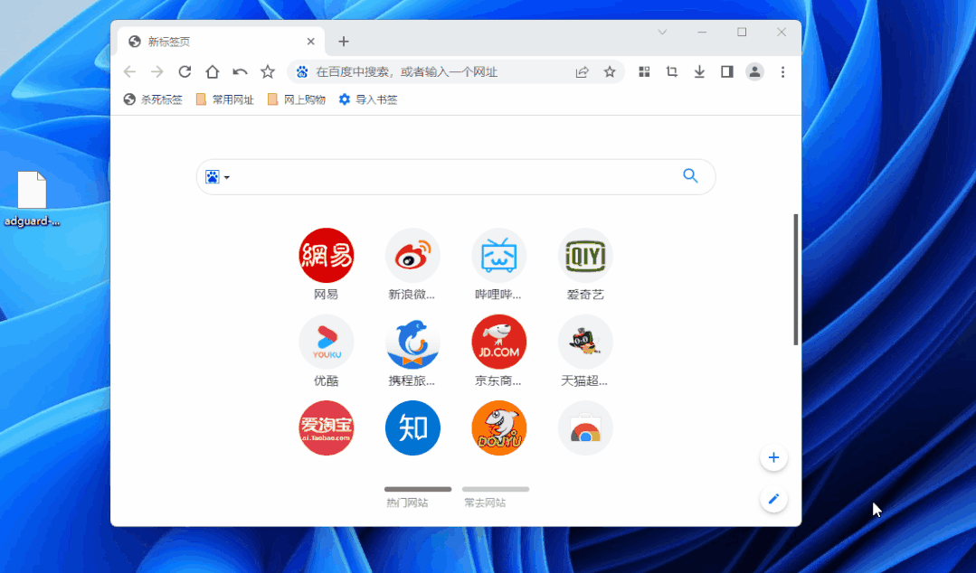The image size is (976, 573).
Task: Click Baidu paw icon in address bar
Action: 302,71
